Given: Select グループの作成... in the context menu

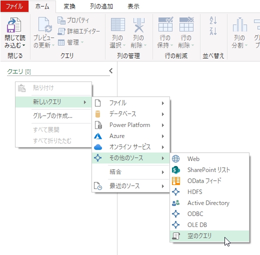Looking at the screenshot, I should coord(53,115).
